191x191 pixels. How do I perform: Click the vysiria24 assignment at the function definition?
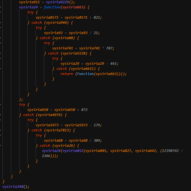click(28, 7)
